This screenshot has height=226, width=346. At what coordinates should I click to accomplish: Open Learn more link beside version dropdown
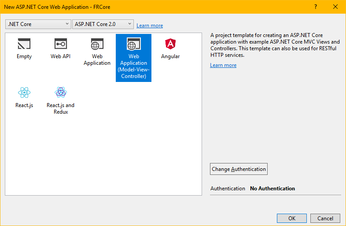(150, 26)
